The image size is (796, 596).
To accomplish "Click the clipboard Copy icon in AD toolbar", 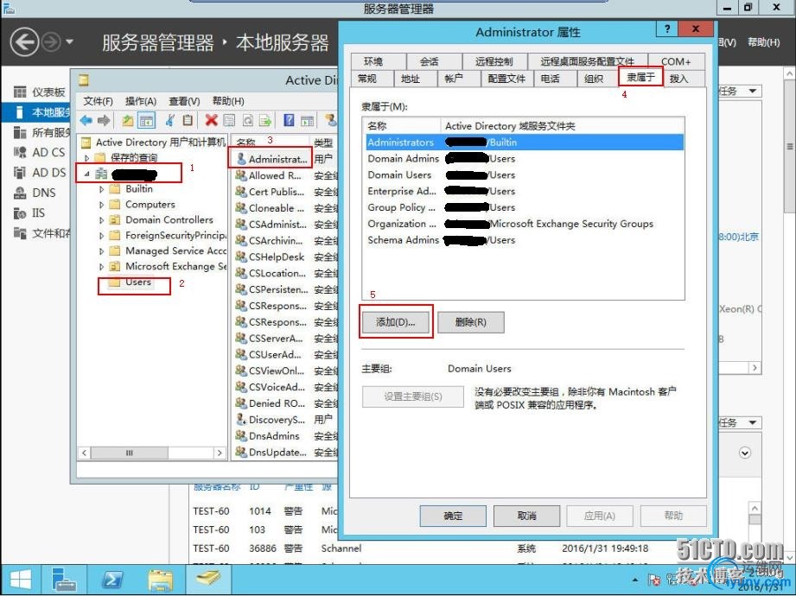I will click(x=188, y=121).
